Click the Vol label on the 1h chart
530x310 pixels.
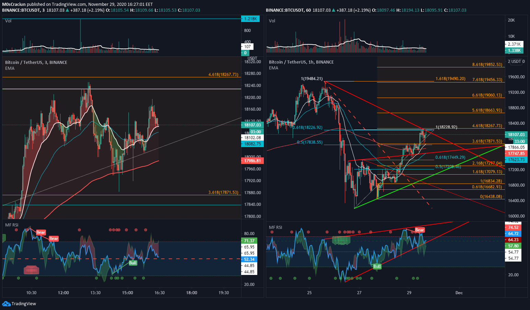coord(272,21)
